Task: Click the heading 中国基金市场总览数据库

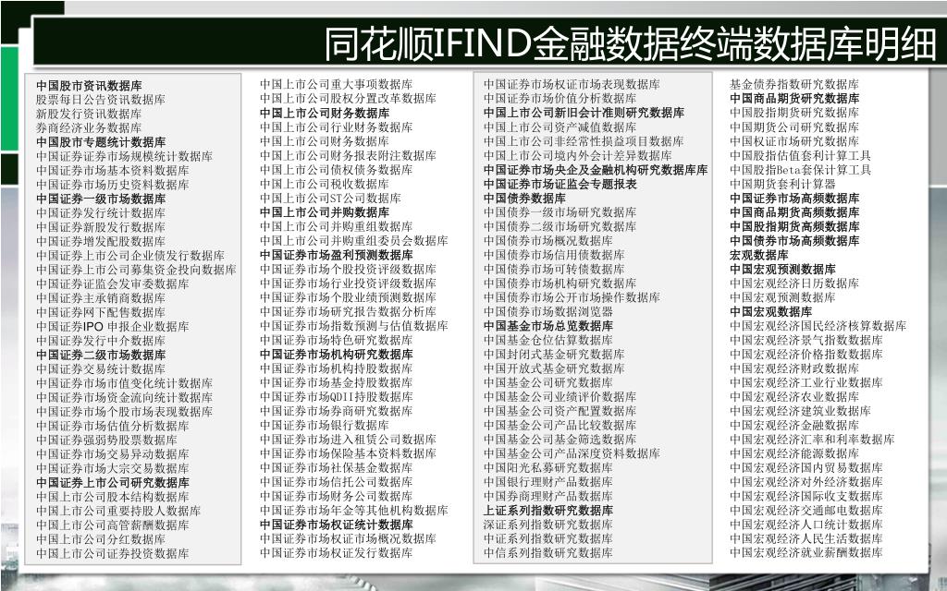Action: pyautogui.click(x=547, y=326)
